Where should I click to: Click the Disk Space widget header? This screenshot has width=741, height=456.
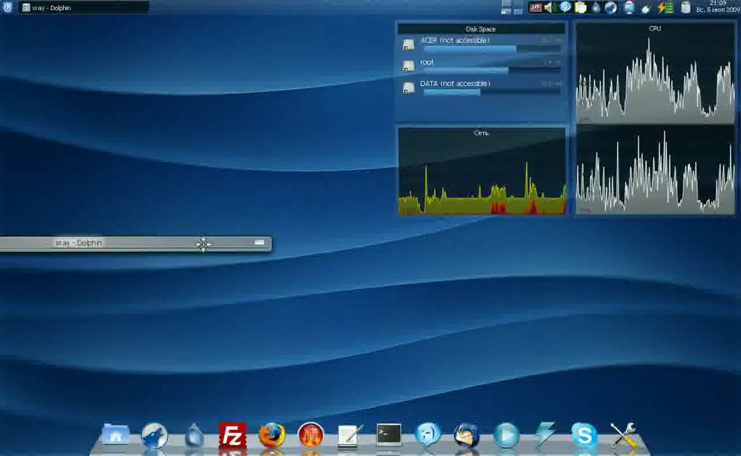(x=481, y=28)
